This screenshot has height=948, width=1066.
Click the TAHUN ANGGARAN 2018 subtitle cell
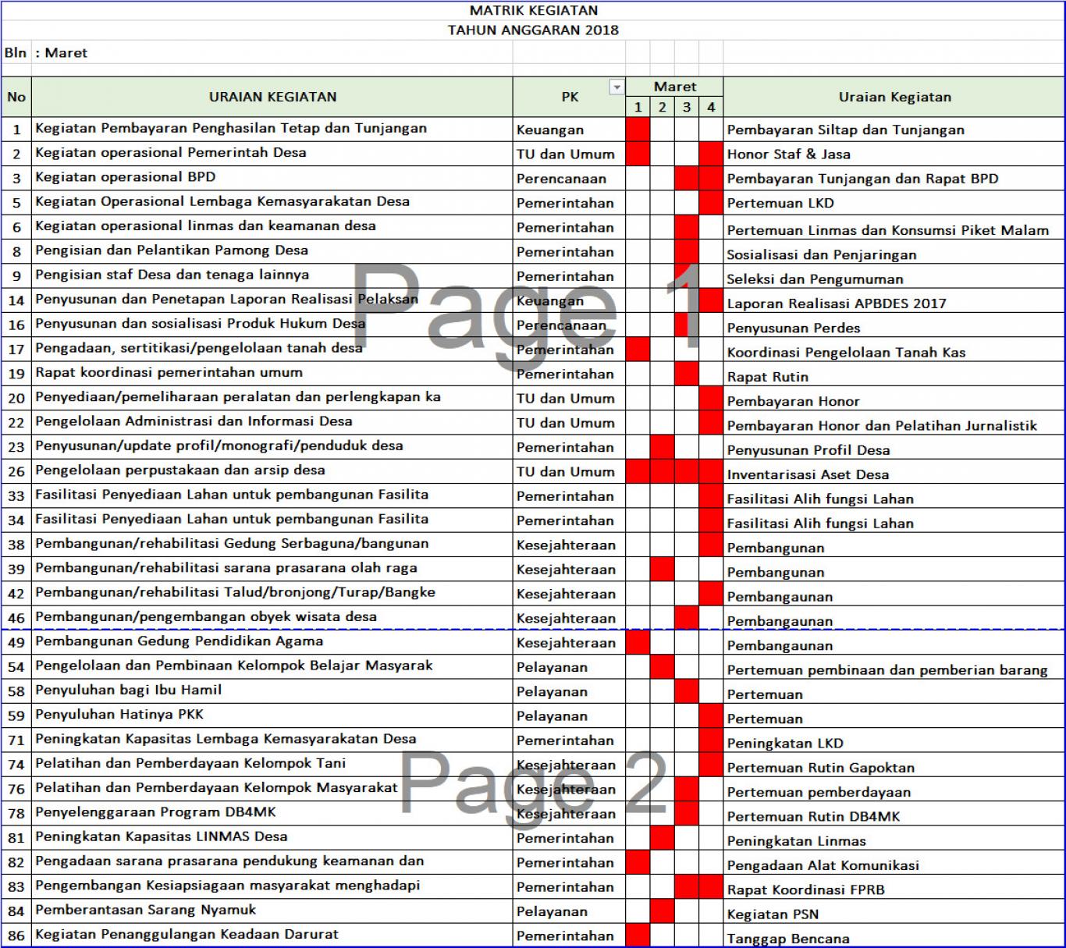point(533,30)
